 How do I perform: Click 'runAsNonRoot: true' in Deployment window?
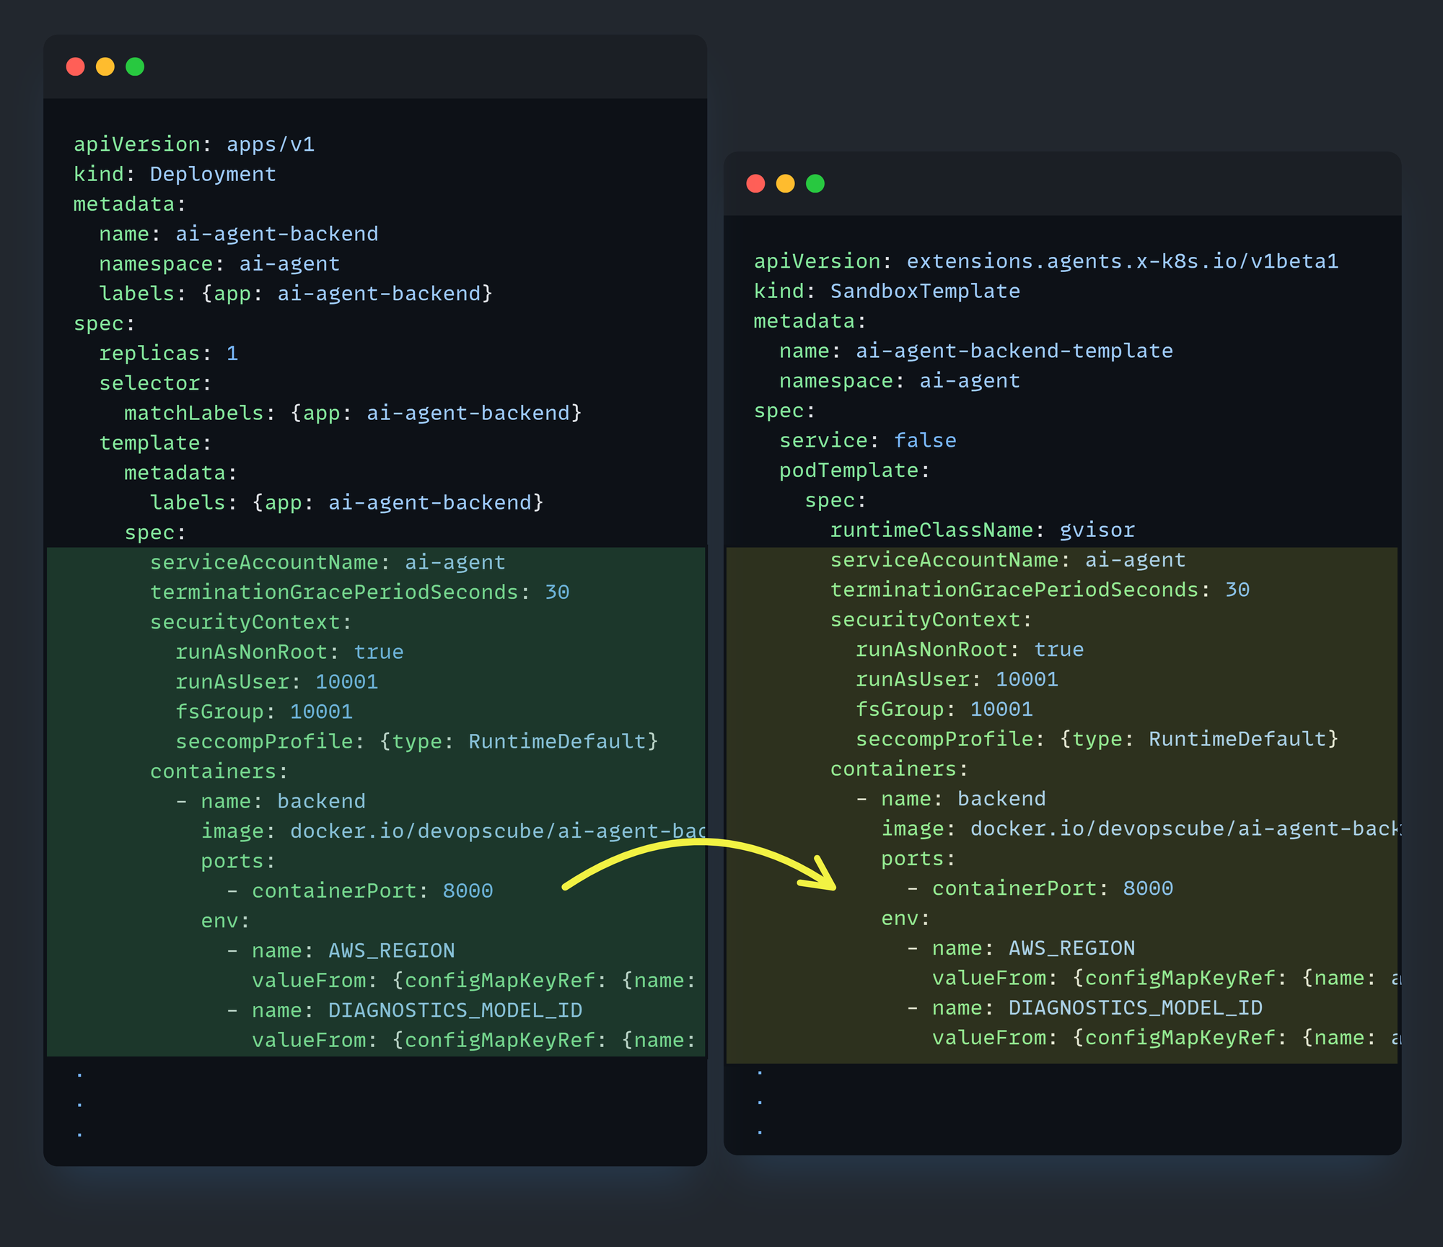click(x=289, y=652)
